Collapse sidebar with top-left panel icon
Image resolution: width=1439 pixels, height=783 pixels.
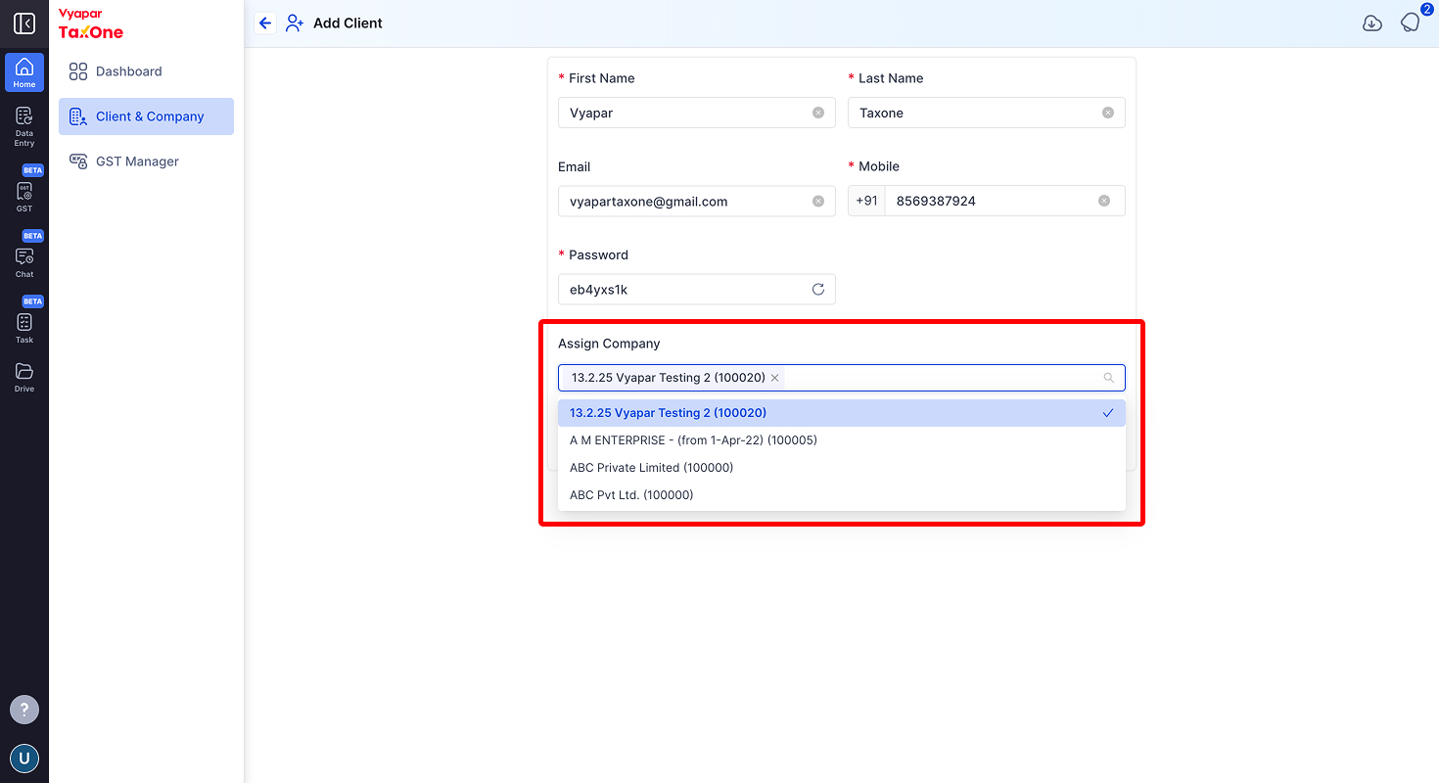24,23
